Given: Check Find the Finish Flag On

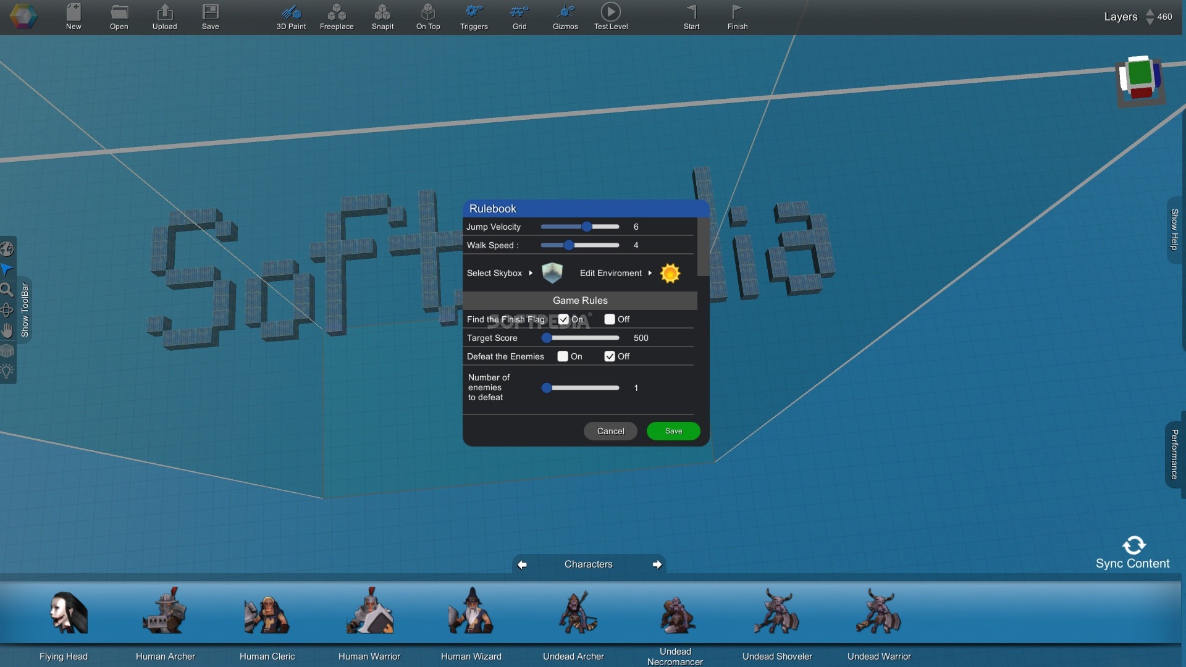Looking at the screenshot, I should [x=563, y=319].
